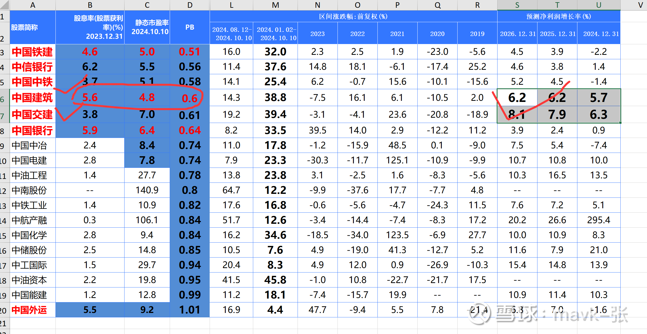Viewport: 647px width, 334px height.
Task: Select the 中国建筑 cell
Action: tap(33, 97)
